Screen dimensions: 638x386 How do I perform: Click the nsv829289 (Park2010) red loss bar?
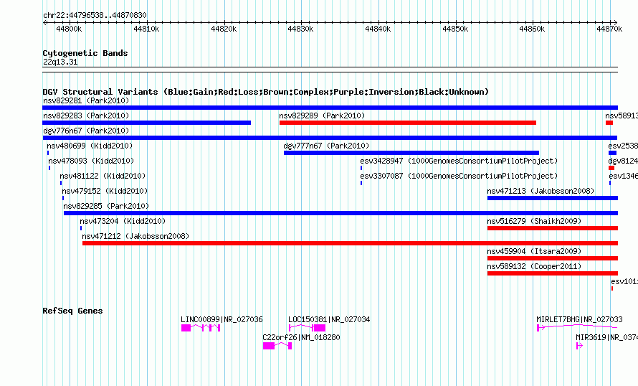[408, 123]
